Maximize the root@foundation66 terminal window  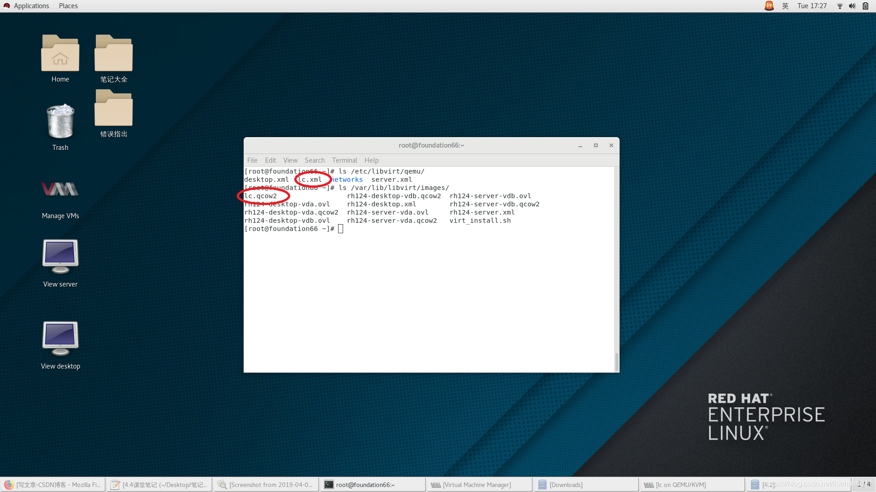[x=595, y=146]
